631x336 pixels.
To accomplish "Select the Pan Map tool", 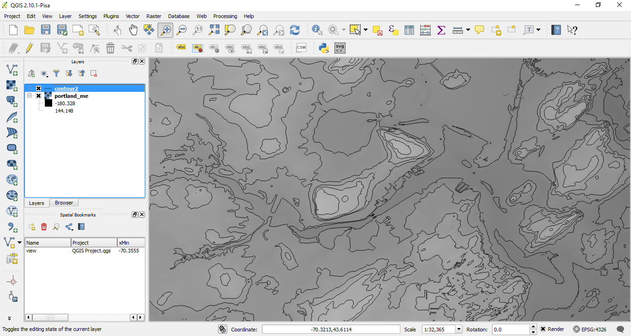I will 133,30.
